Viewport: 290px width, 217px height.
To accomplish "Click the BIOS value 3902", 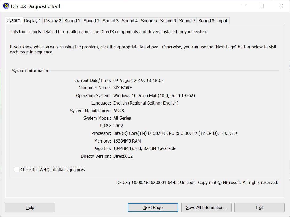I will (118, 126).
